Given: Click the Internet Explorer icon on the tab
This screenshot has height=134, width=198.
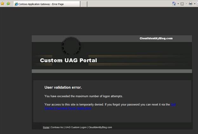Looking at the screenshot, I should click(x=16, y=4).
